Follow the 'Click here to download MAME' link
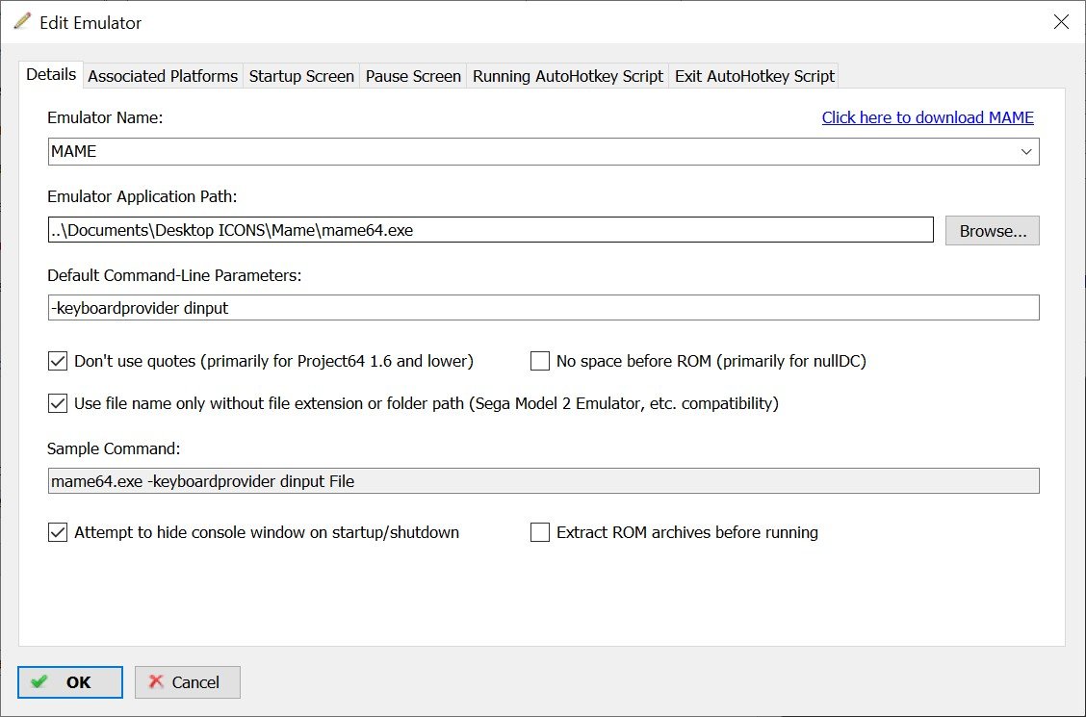This screenshot has width=1086, height=717. tap(927, 117)
